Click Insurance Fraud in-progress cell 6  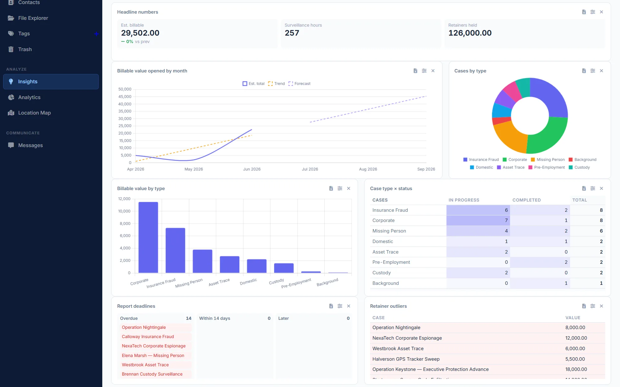tap(478, 210)
